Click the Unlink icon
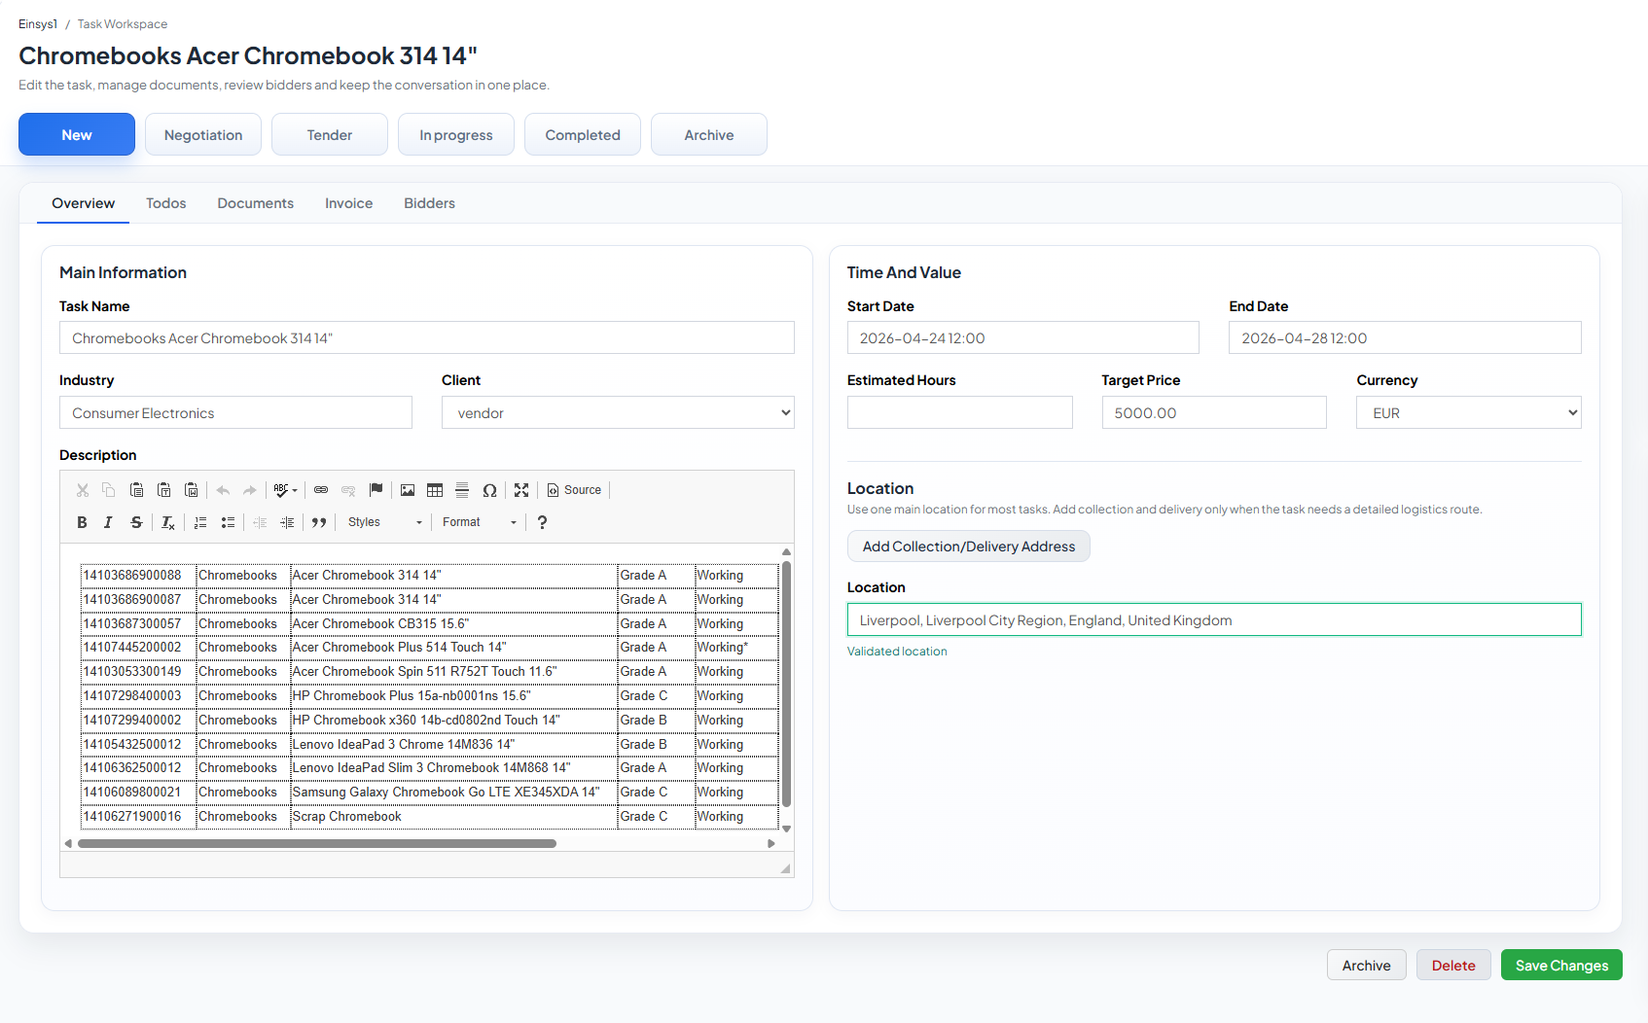Screen dimensions: 1648x1023 click(348, 490)
